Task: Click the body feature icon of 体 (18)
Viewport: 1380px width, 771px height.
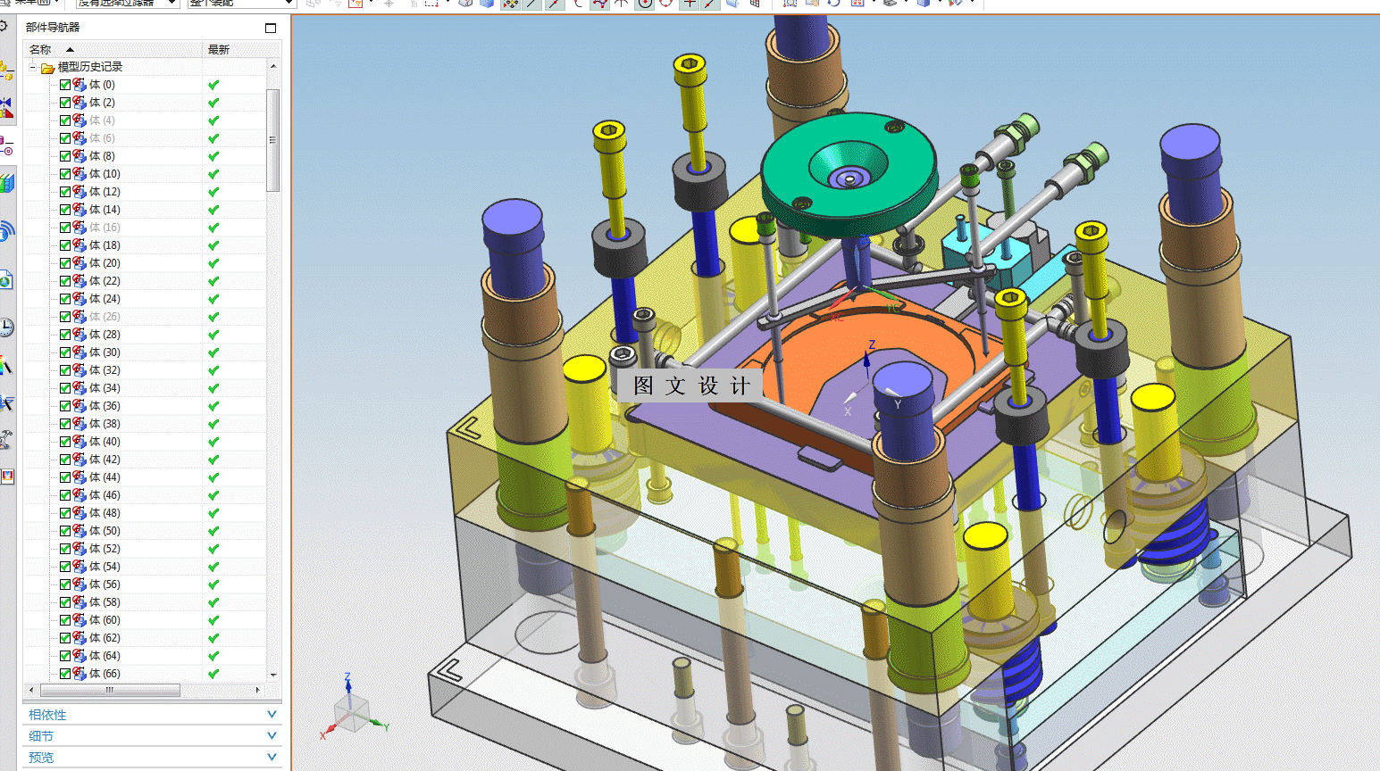Action: pyautogui.click(x=80, y=245)
